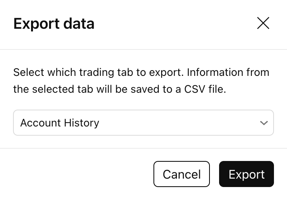Cancel the data export
287x197 pixels.
[x=181, y=174]
